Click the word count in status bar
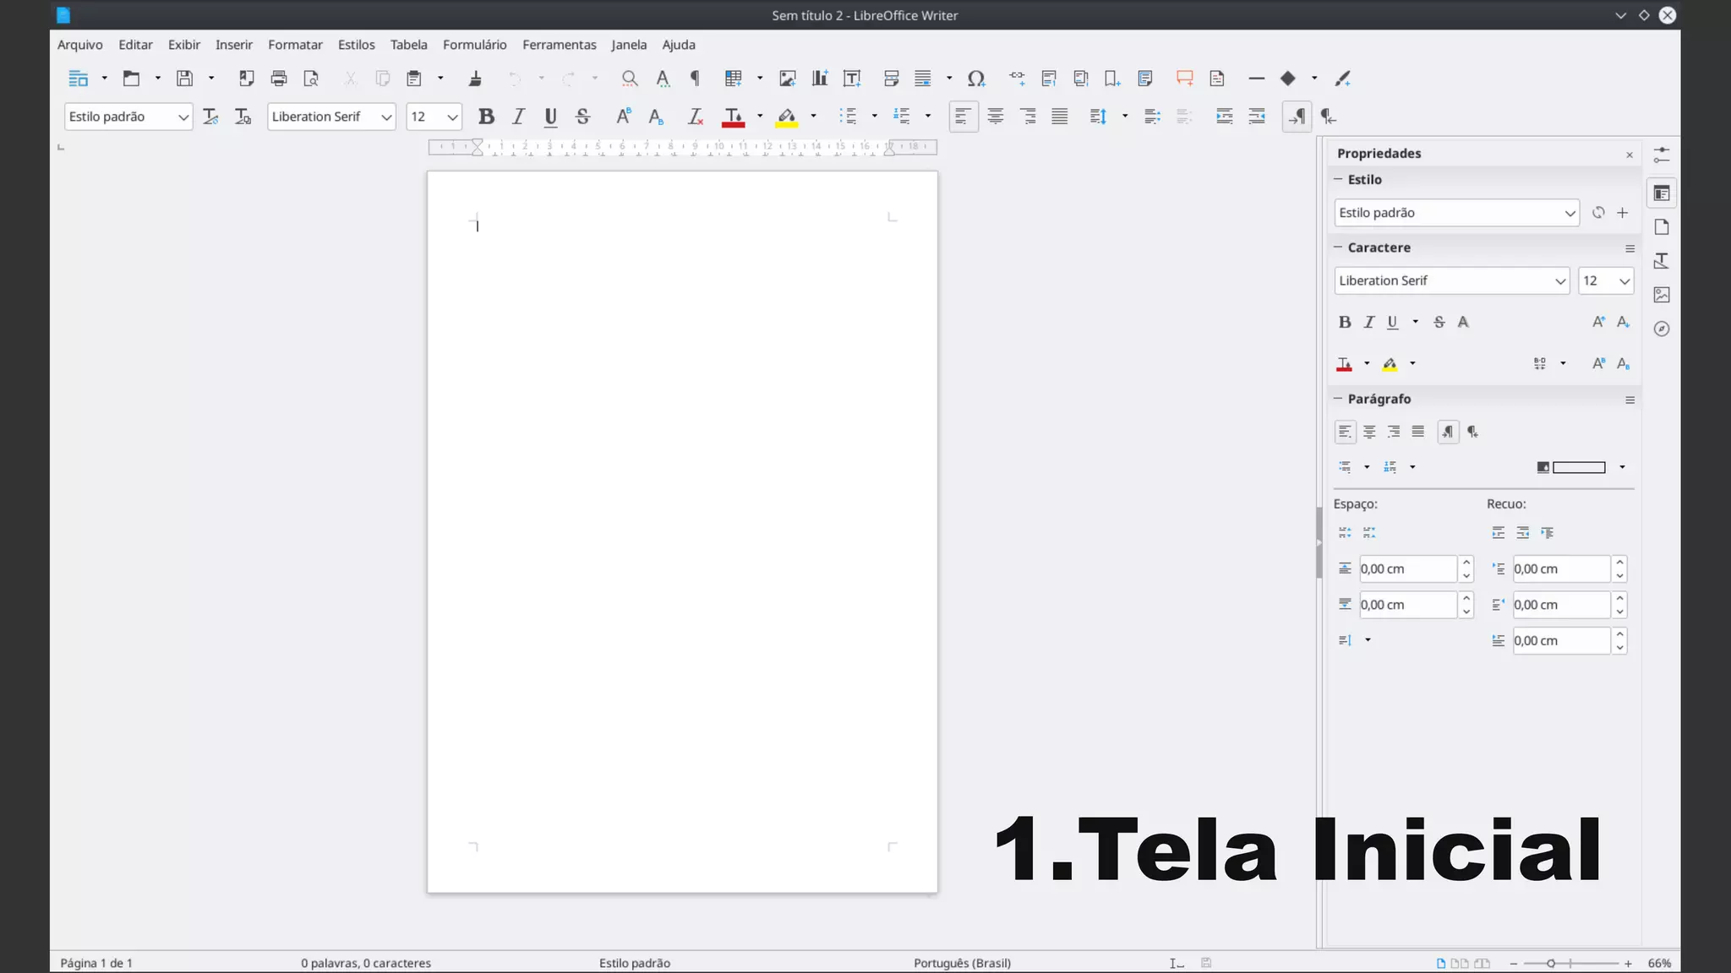 366,963
